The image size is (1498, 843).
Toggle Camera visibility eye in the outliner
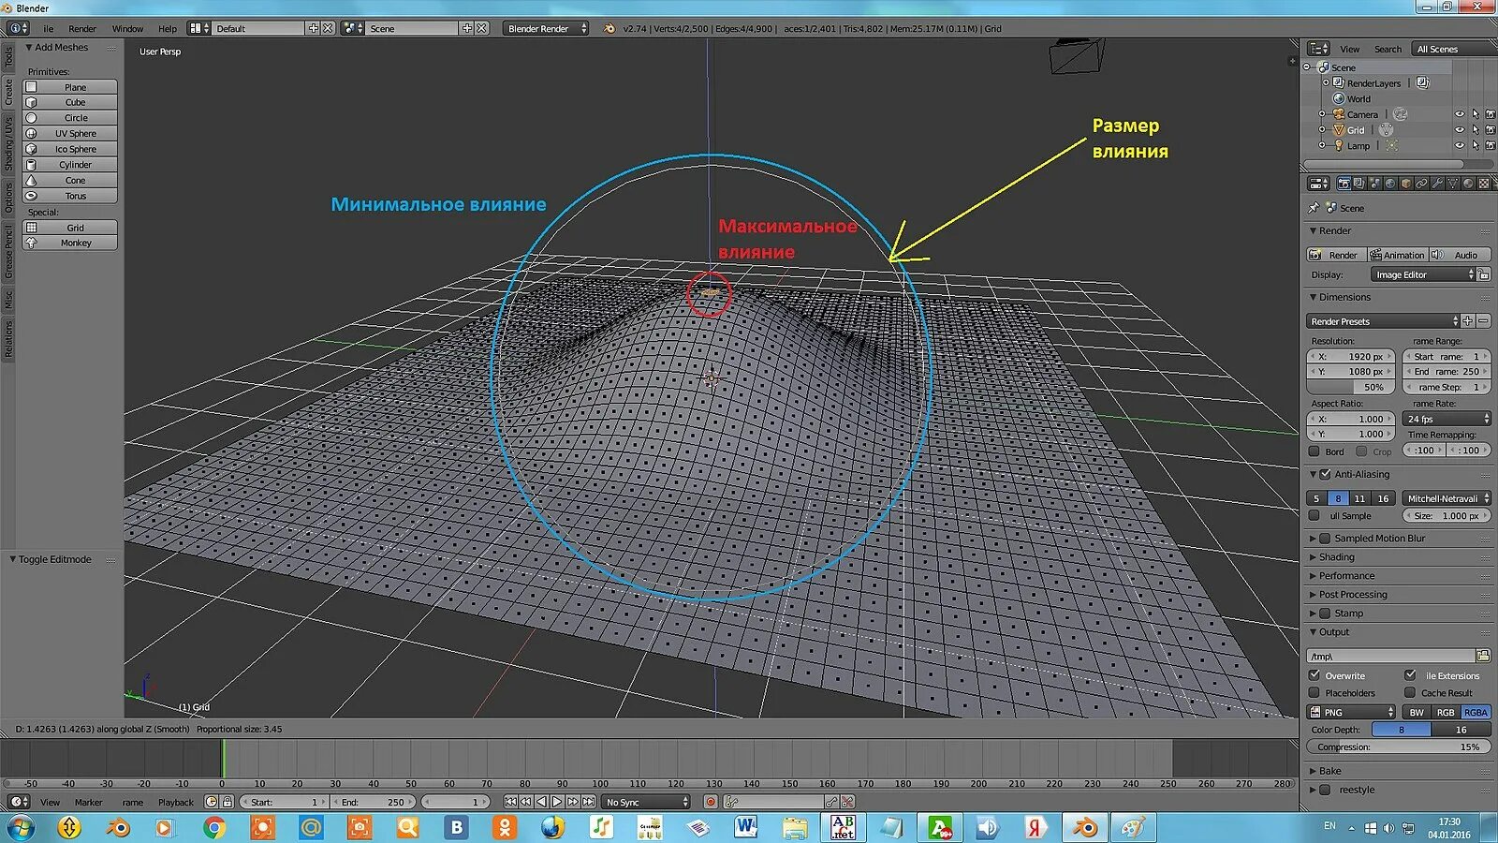[1459, 114]
